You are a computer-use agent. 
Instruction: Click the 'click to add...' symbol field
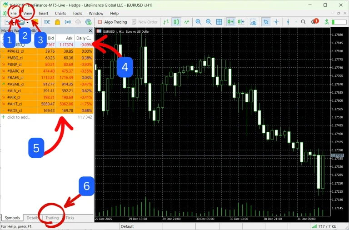tap(19, 117)
